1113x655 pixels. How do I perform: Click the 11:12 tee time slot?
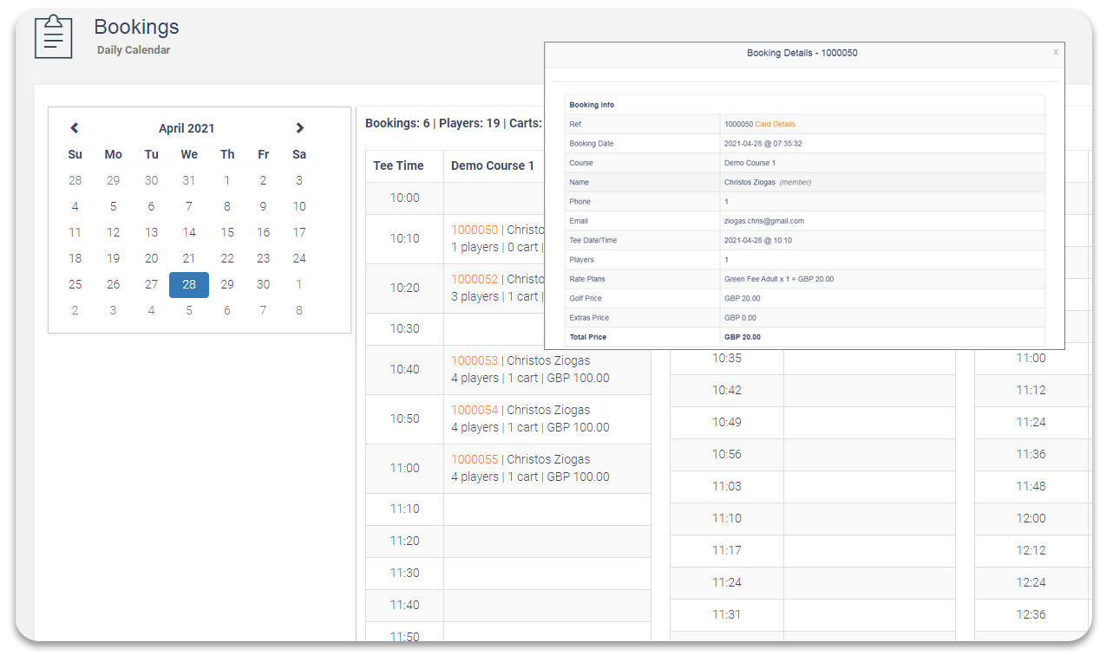point(1031,390)
